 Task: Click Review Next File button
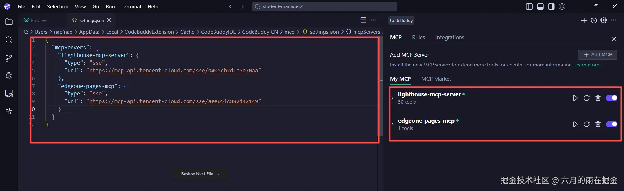[200, 174]
